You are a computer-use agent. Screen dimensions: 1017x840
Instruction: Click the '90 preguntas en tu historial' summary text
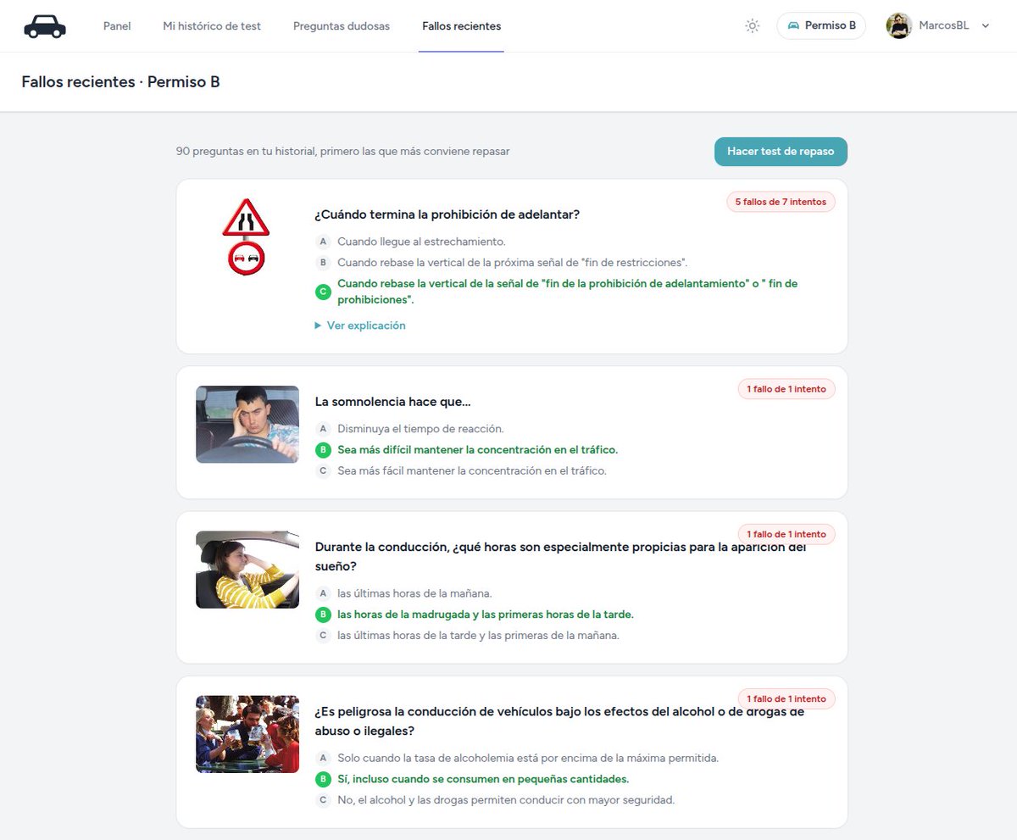(343, 152)
